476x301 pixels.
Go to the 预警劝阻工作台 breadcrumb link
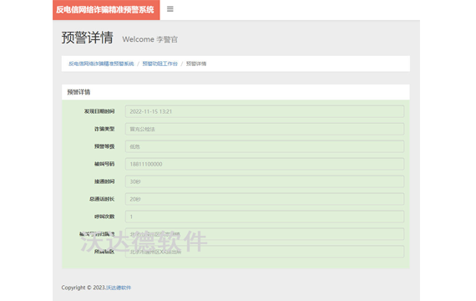(160, 64)
